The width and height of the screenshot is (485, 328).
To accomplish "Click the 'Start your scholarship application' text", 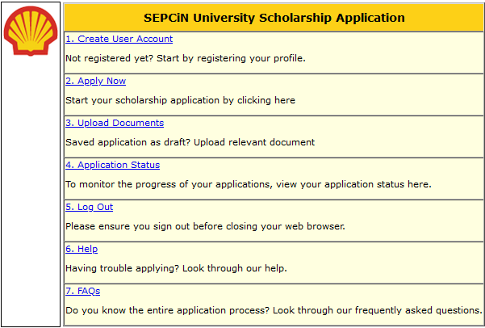I will coord(180,100).
